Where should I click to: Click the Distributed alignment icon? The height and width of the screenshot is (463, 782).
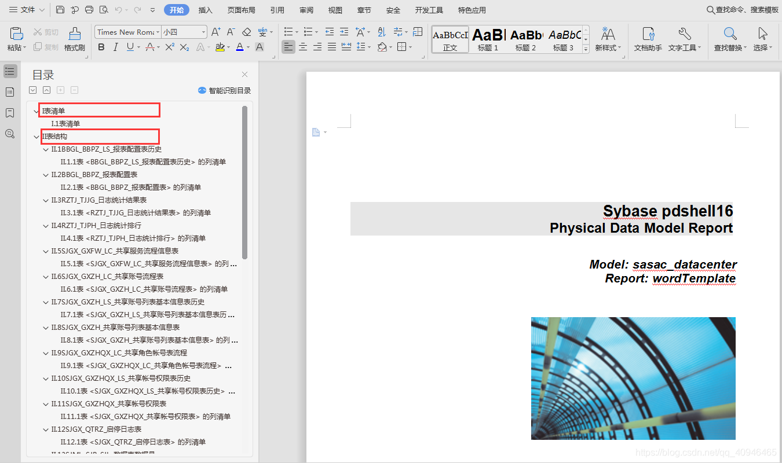(x=346, y=47)
